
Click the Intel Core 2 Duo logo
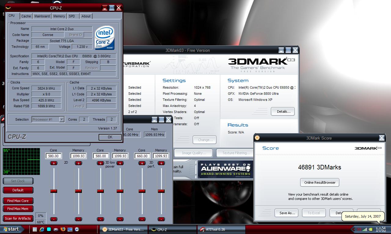pos(104,38)
